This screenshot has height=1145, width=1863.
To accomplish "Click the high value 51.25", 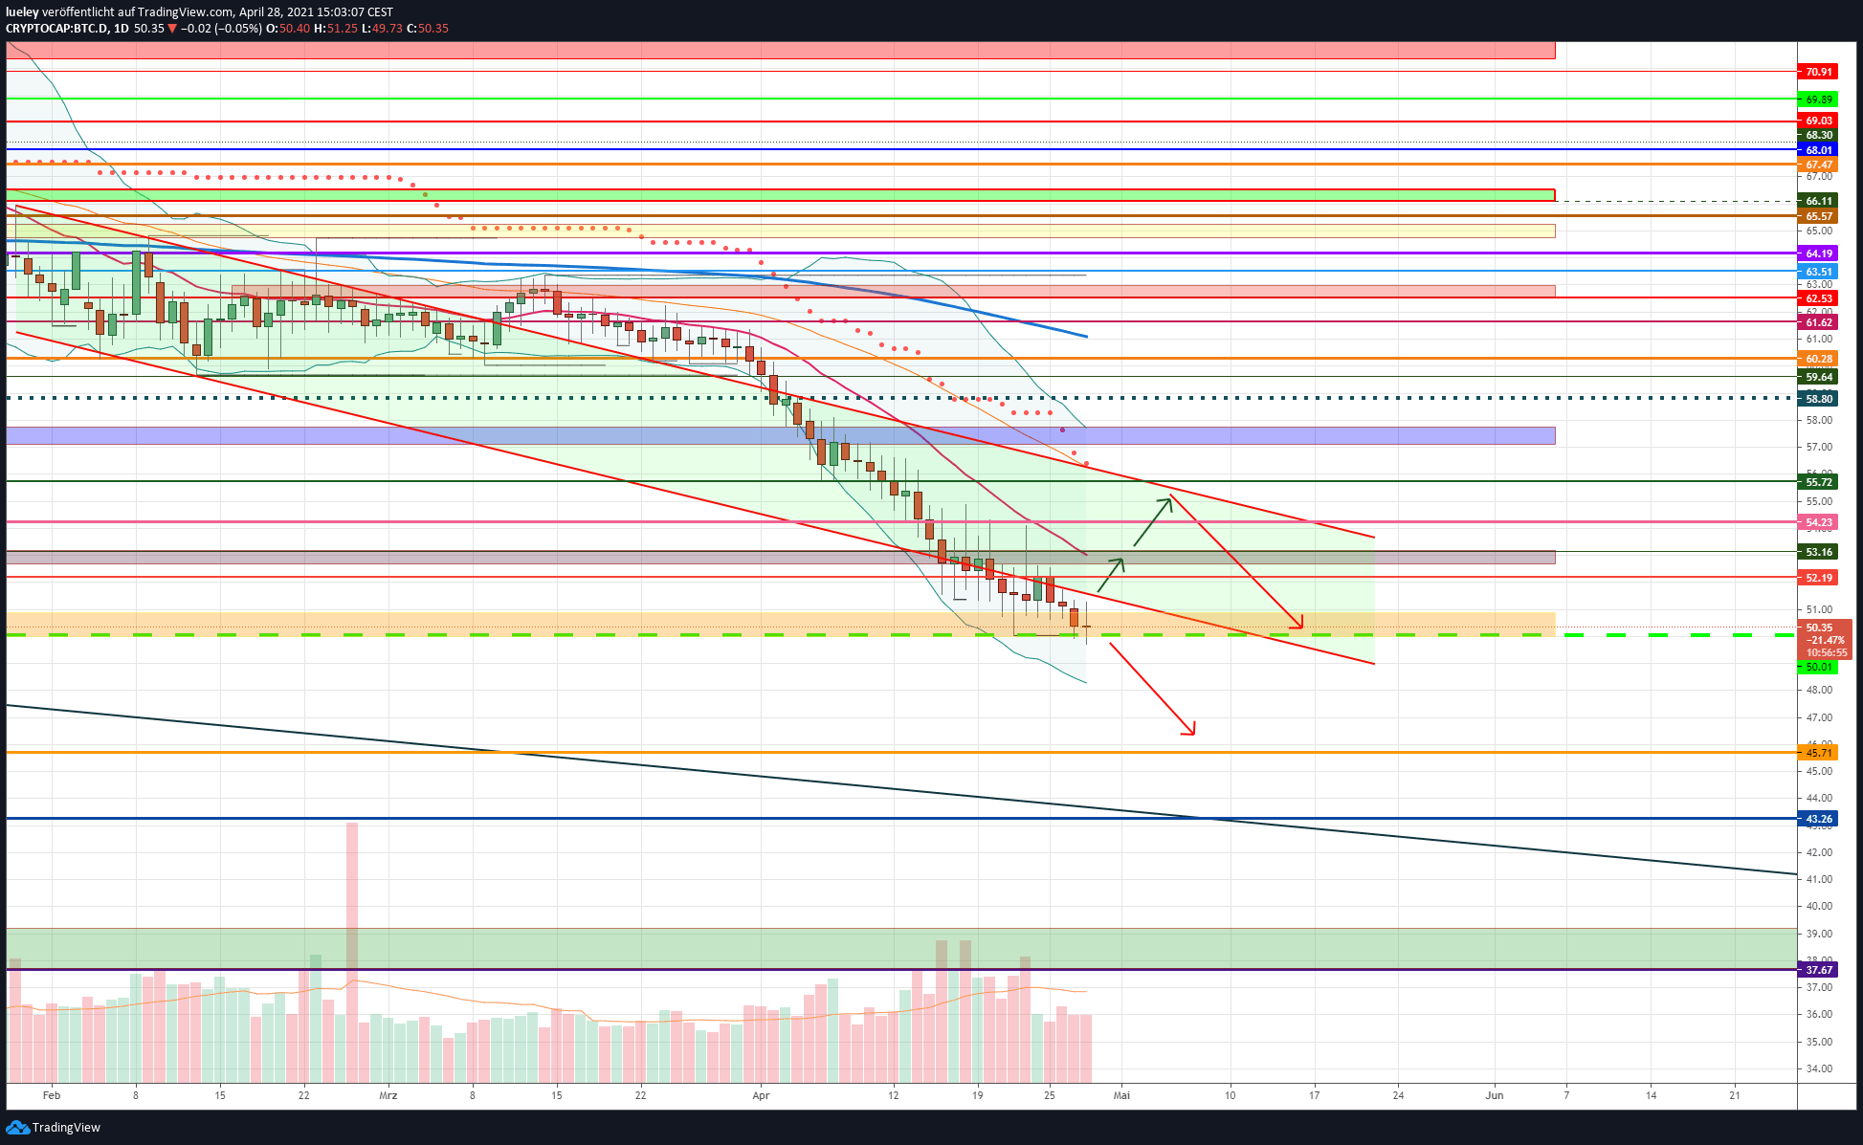I will point(343,29).
